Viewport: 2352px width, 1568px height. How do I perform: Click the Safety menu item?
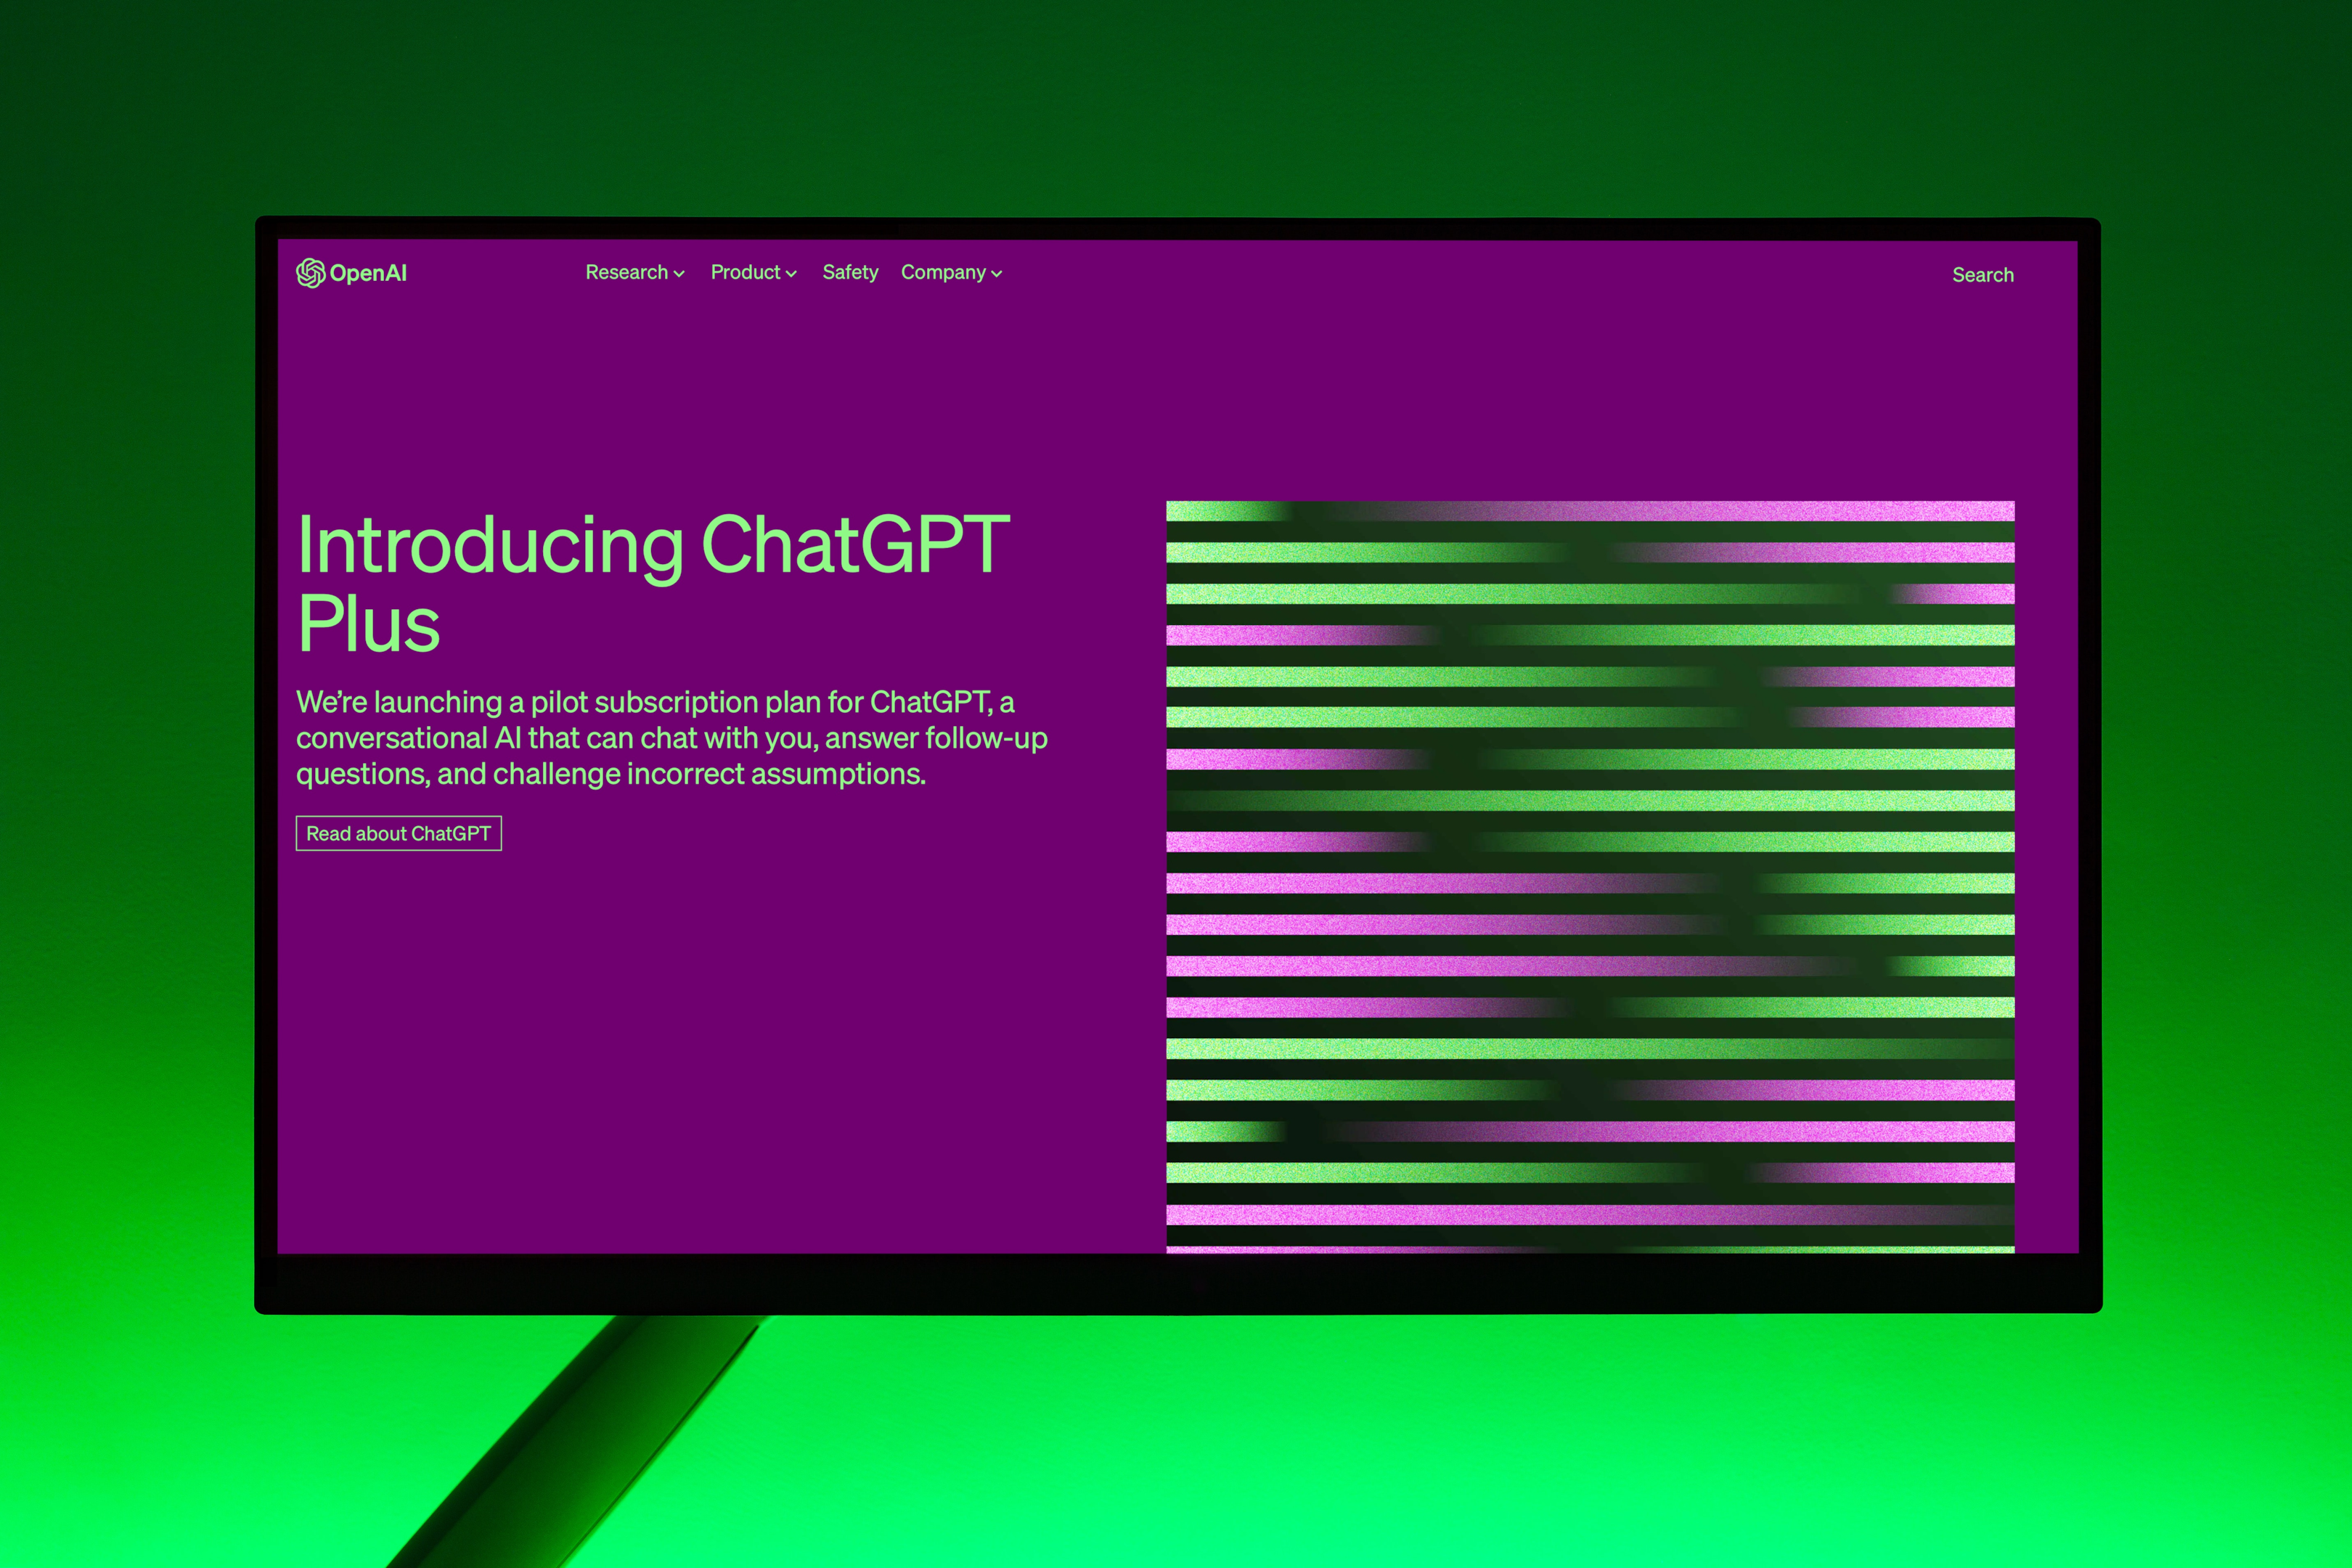click(851, 273)
